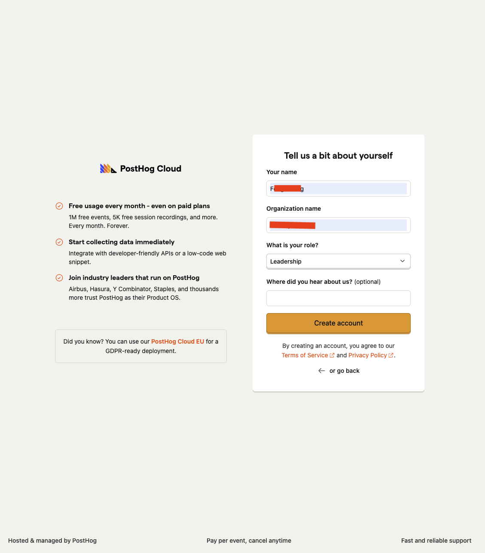This screenshot has height=553, width=485.
Task: Click the PostHog hedgehog logo icon
Action: (x=108, y=169)
